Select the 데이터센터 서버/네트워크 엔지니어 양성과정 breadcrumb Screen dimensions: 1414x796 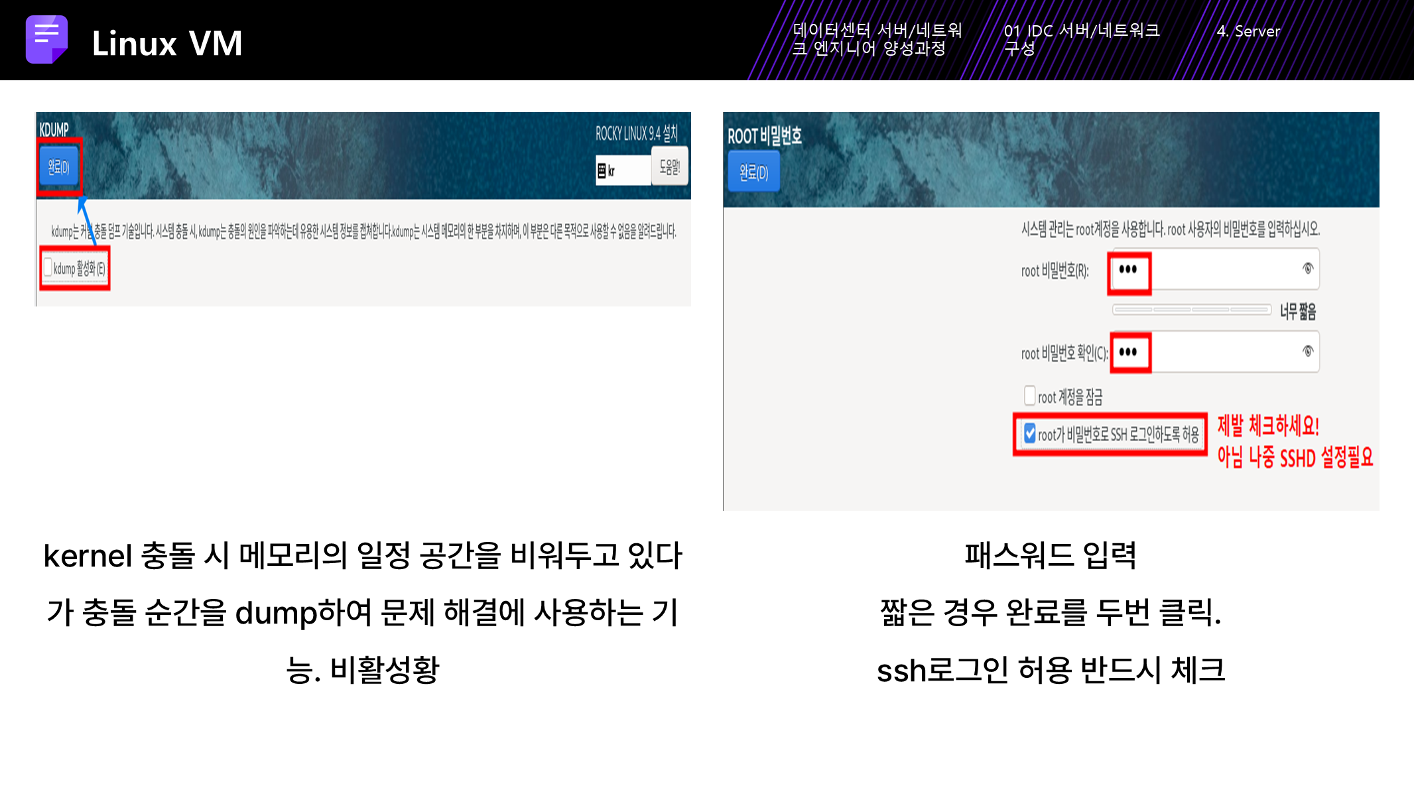pyautogui.click(x=877, y=39)
